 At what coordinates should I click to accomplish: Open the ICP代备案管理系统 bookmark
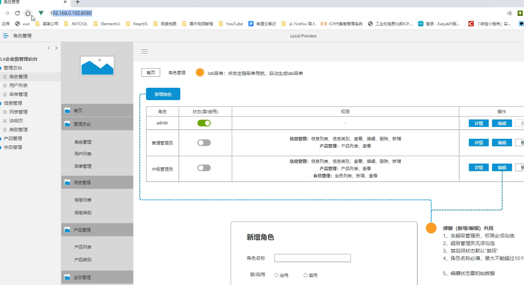341,24
